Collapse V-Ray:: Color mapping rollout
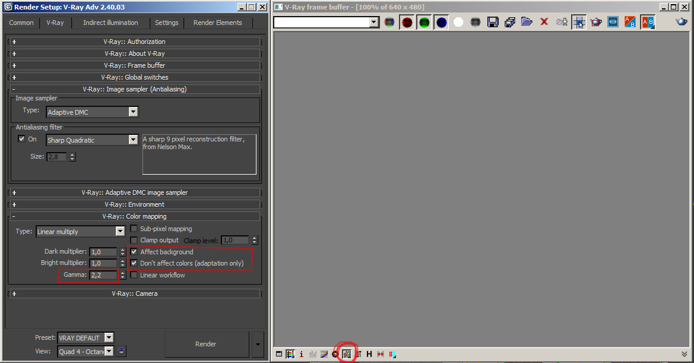Viewport: 694px width, 363px height. 135,216
